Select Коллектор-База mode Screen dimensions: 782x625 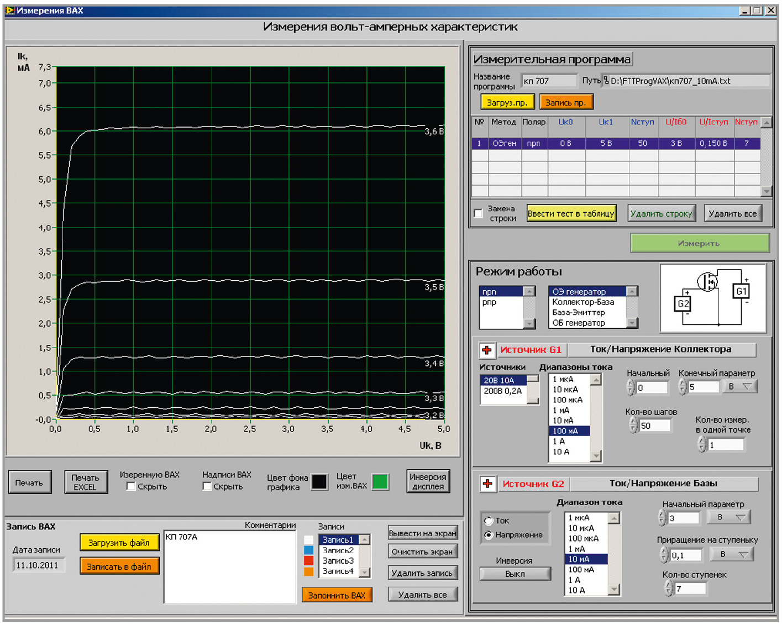587,302
